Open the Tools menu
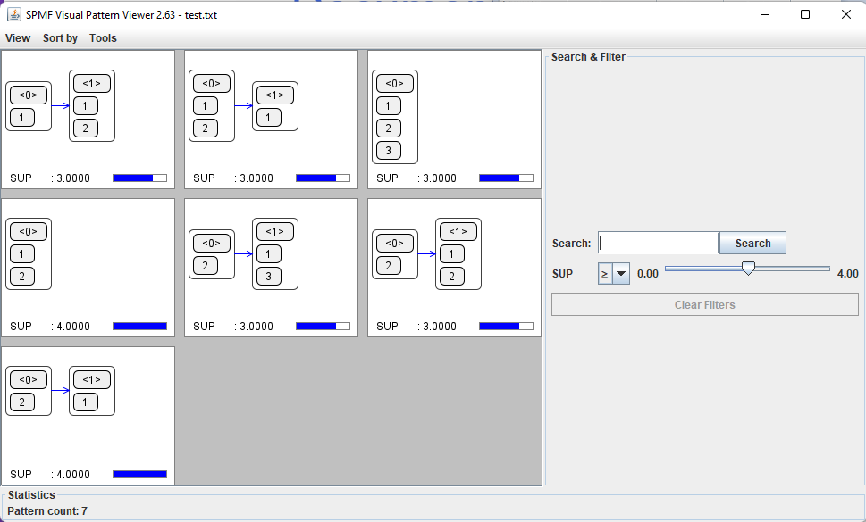The width and height of the screenshot is (866, 522). click(x=103, y=38)
